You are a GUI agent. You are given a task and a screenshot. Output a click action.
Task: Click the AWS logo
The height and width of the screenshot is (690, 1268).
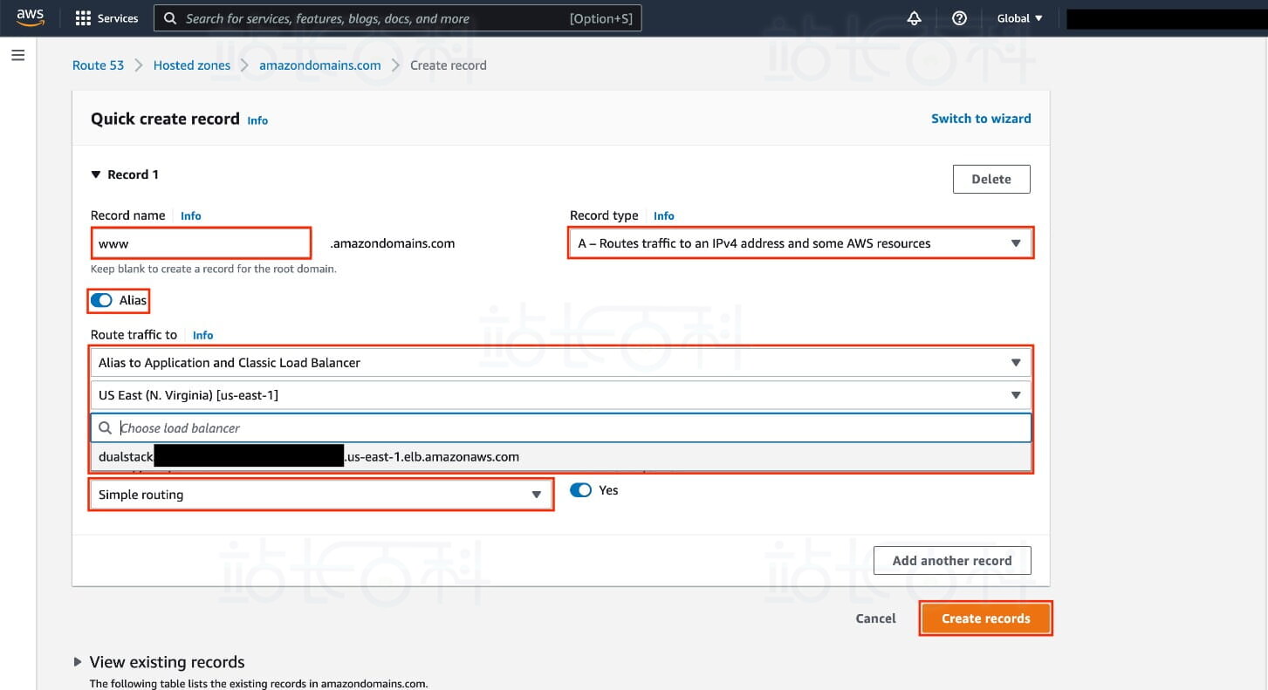[30, 17]
